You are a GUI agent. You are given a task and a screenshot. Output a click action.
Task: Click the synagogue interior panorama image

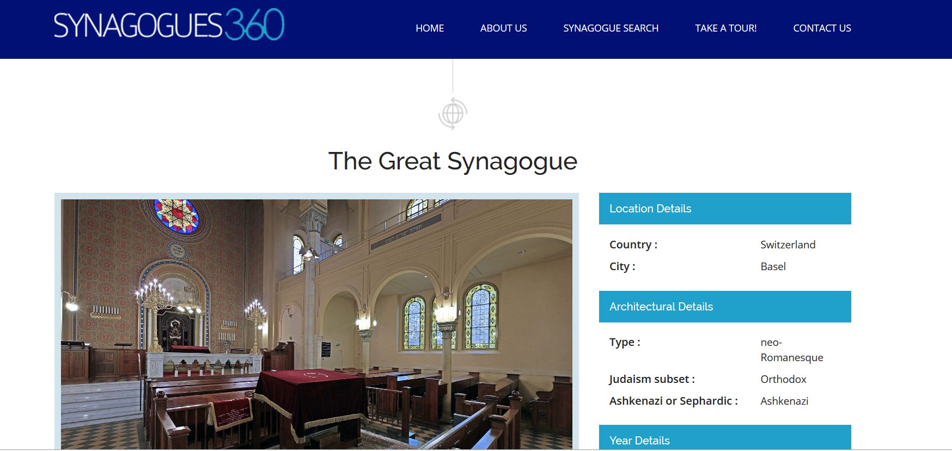(x=316, y=324)
